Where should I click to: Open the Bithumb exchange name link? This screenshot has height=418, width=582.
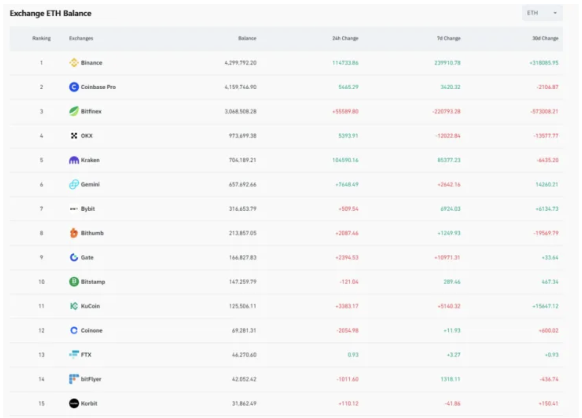(92, 233)
